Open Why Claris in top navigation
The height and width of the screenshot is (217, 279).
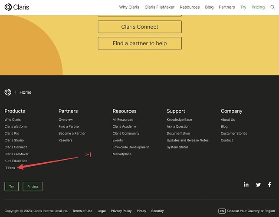click(x=129, y=7)
